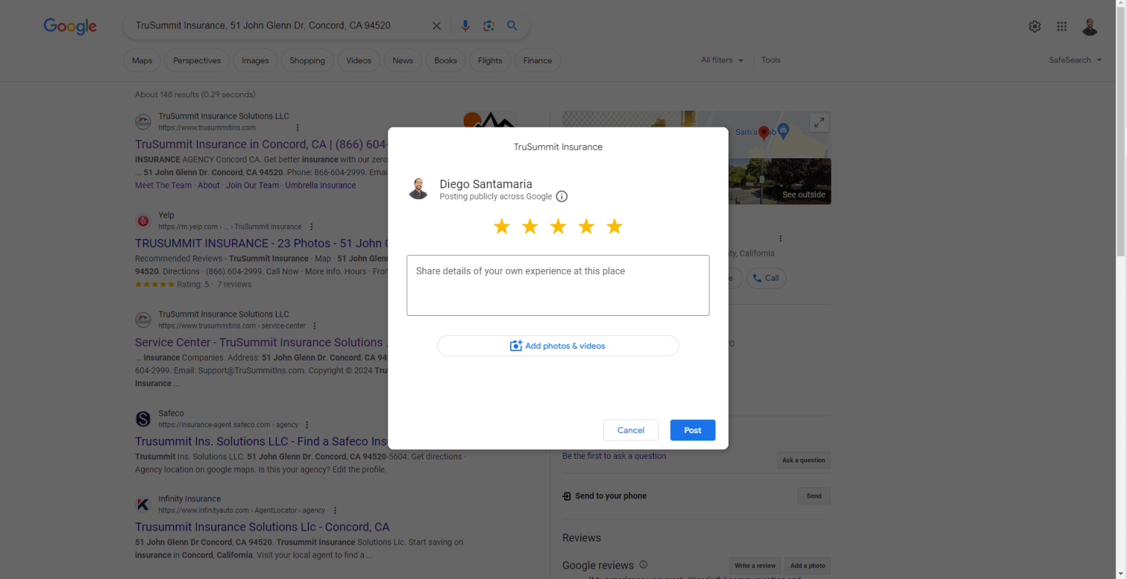Screen dimensions: 1127x579
Task: Switch to the Finance tab
Action: coord(538,61)
